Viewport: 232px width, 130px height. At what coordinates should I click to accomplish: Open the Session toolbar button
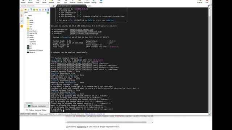tap(23, 1)
